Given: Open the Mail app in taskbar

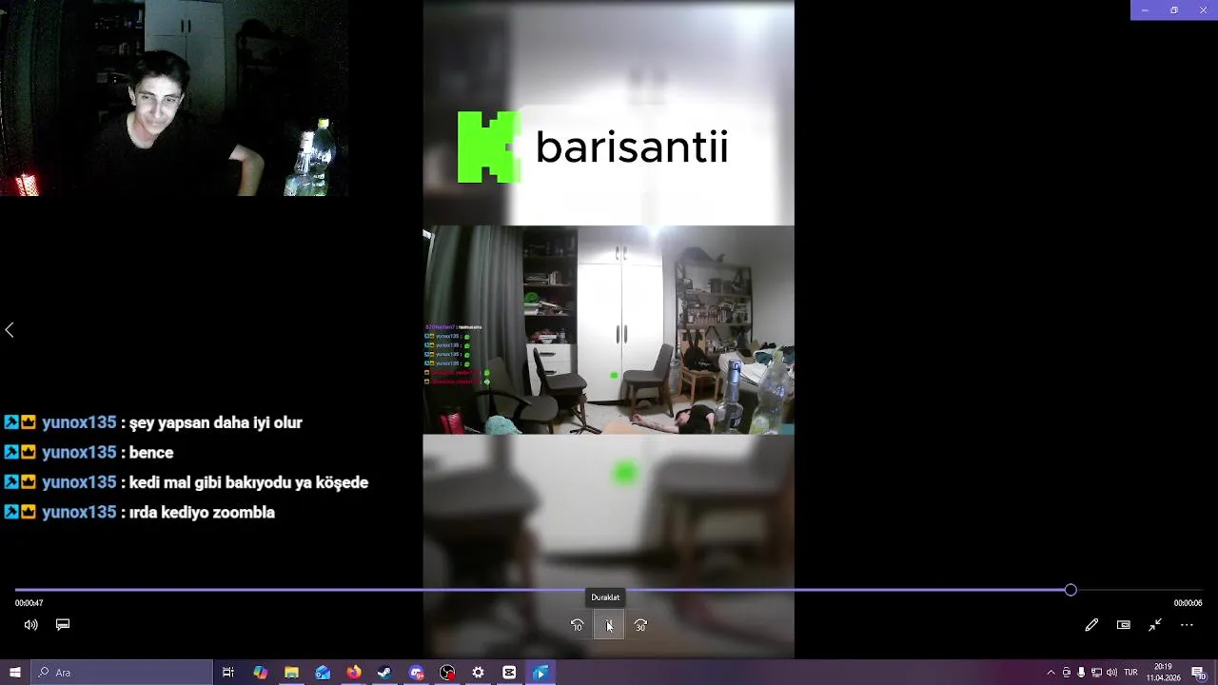Looking at the screenshot, I should 323,673.
